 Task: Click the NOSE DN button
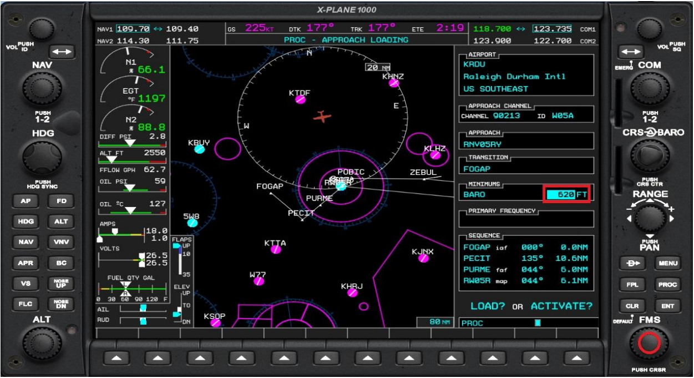(x=61, y=304)
